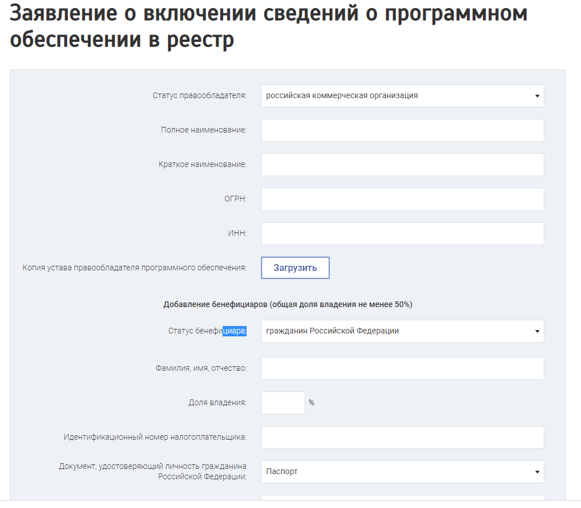The height and width of the screenshot is (508, 581).
Task: Expand the Статус бенефициара dropdown
Action: (x=402, y=331)
